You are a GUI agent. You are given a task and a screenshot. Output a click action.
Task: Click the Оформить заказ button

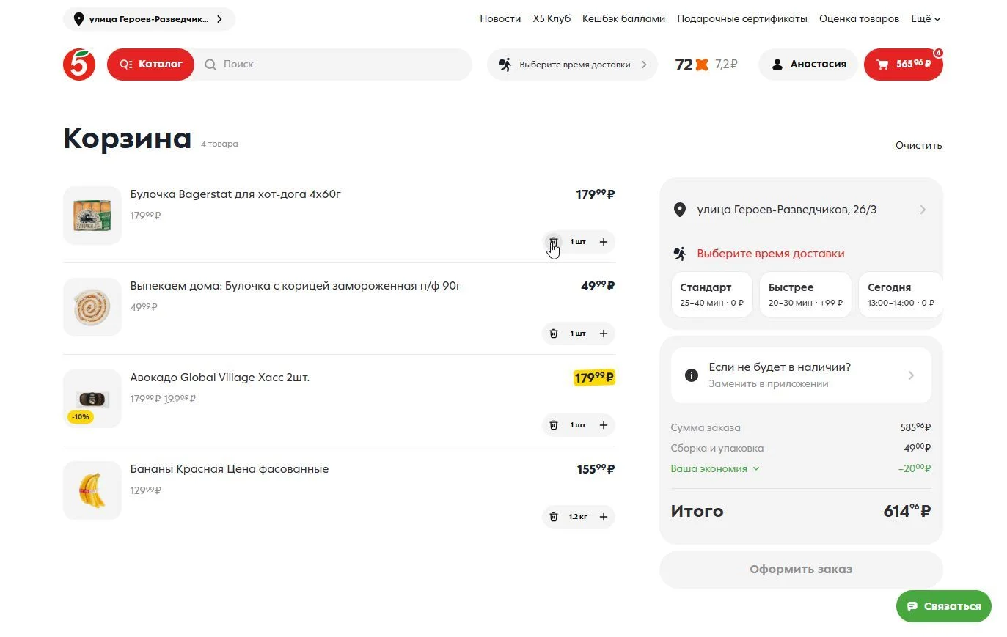801,570
